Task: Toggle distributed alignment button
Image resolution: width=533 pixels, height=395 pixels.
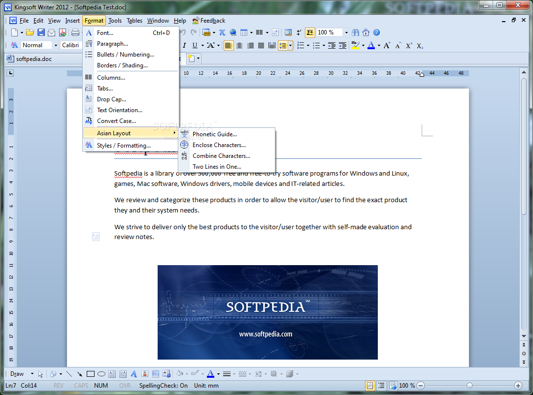Action: (272, 45)
